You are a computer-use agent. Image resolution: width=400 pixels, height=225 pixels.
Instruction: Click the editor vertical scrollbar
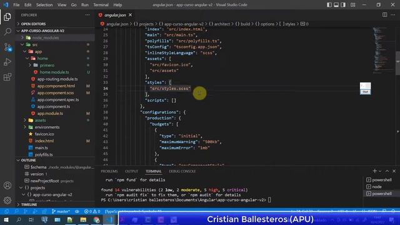(397, 63)
